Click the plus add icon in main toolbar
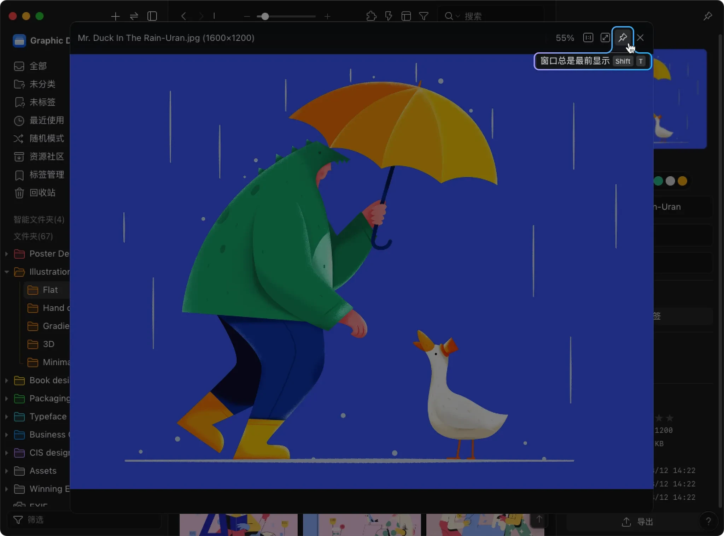Image resolution: width=724 pixels, height=536 pixels. [115, 16]
